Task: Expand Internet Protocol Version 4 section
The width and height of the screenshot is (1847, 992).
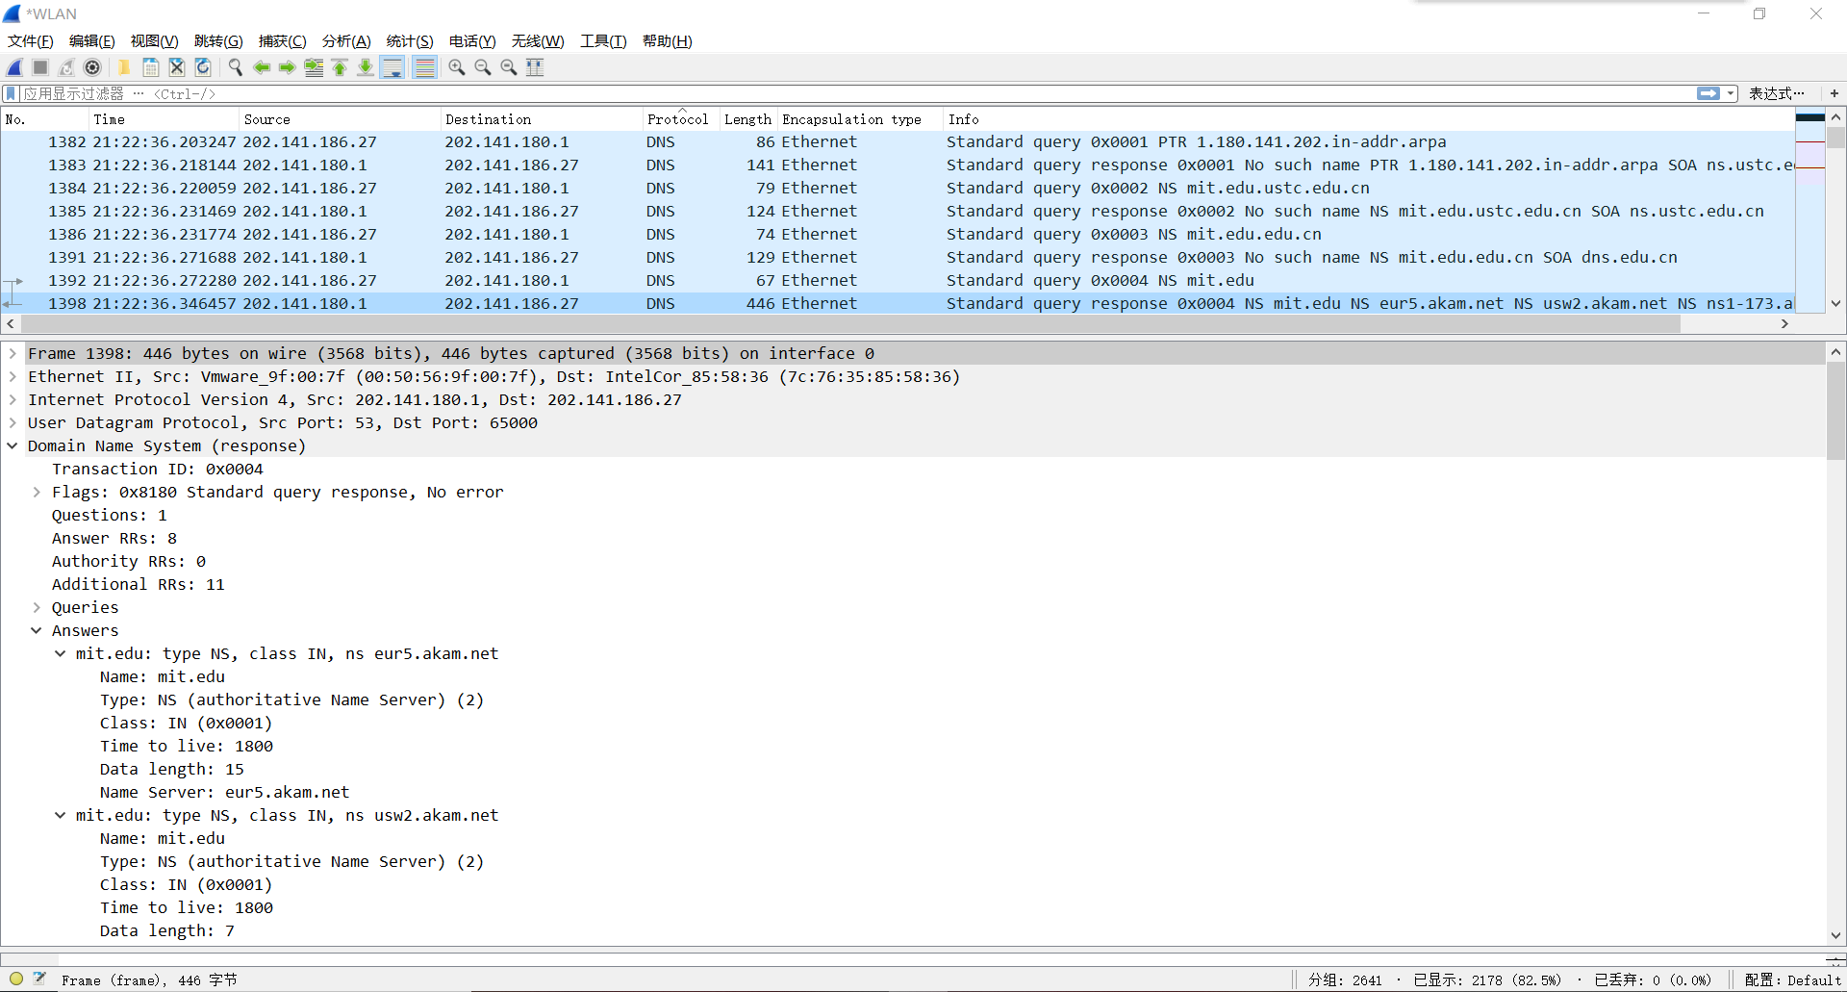Action: [x=13, y=399]
